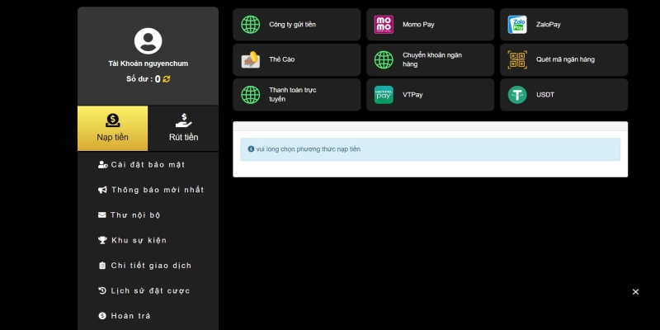Close the overlay with X button
Image resolution: width=660 pixels, height=330 pixels.
point(635,292)
